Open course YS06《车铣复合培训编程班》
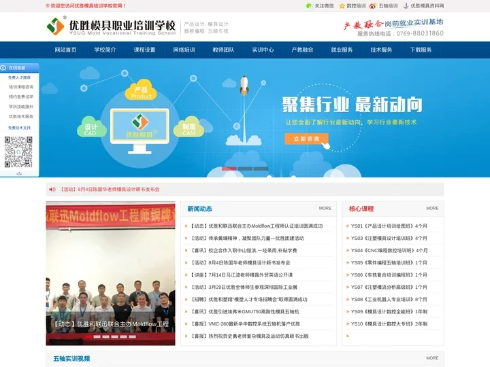The height and width of the screenshot is (367, 490). pyautogui.click(x=389, y=275)
